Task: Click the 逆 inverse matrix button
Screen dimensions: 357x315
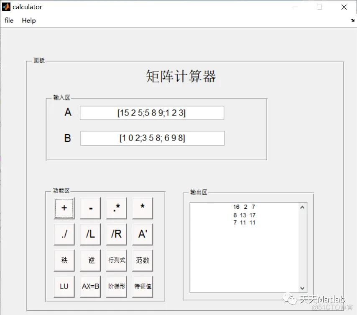Action: click(x=90, y=260)
